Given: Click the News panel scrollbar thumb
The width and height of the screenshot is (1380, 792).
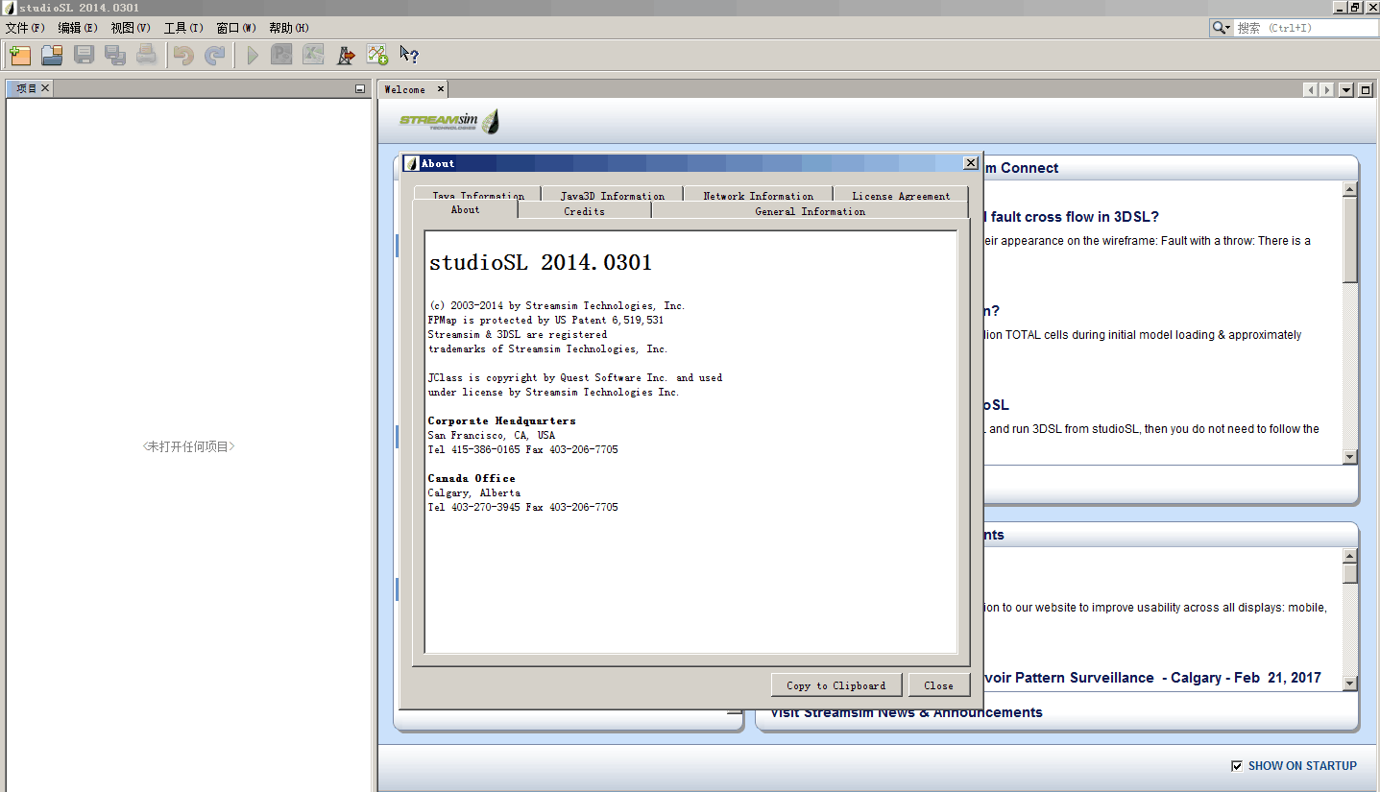Looking at the screenshot, I should tap(1350, 573).
